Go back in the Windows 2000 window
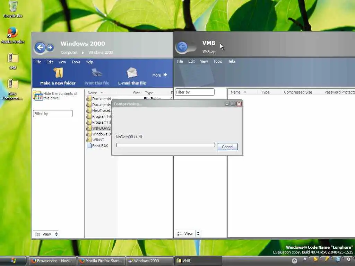Viewport: 355px width, 266px height. [x=40, y=47]
